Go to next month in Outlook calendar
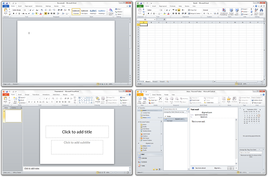Viewport: 268px width, 177px height. (260, 110)
